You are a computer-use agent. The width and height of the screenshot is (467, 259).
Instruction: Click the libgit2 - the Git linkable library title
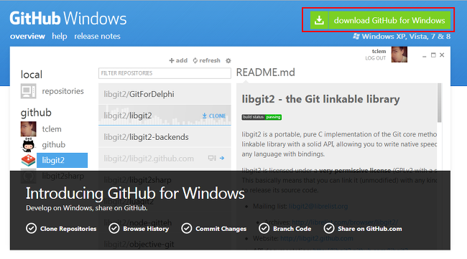click(x=320, y=99)
